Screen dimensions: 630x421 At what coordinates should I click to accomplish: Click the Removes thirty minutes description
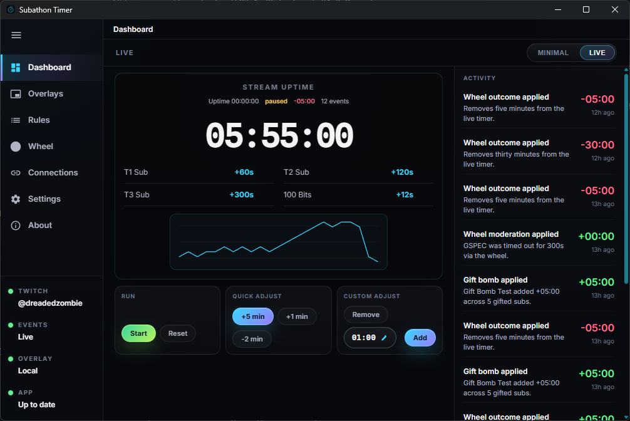pyautogui.click(x=516, y=159)
